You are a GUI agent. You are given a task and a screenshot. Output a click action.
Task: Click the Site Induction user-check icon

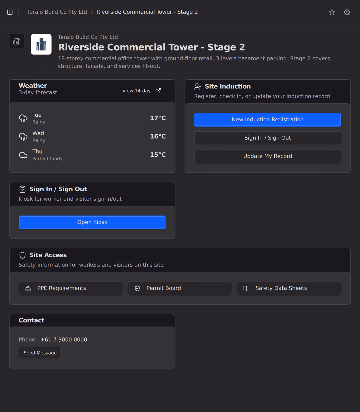click(198, 87)
